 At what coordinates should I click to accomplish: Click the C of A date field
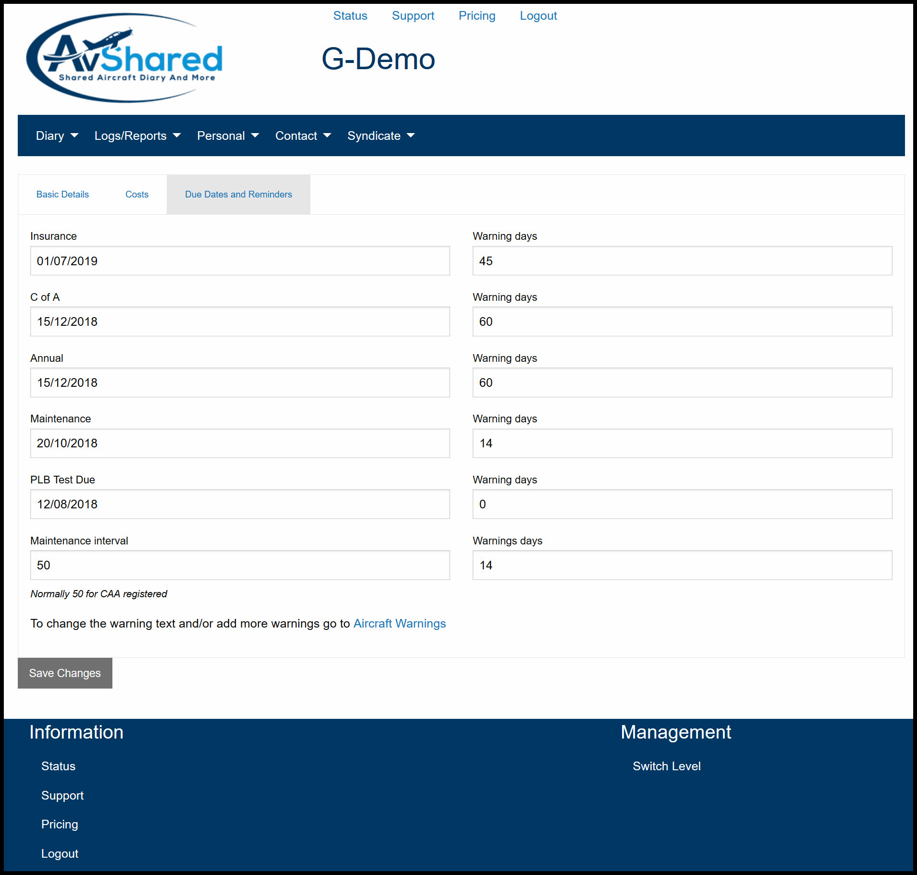240,321
